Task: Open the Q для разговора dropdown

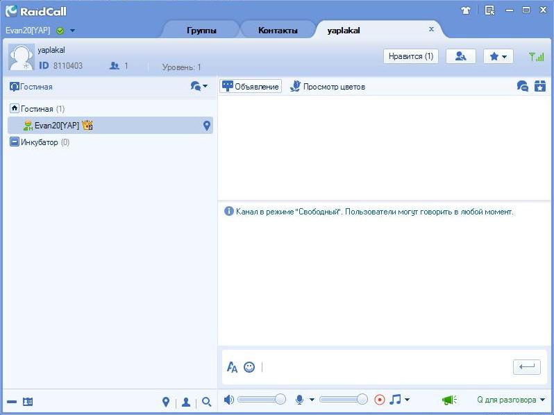Action: (x=511, y=400)
